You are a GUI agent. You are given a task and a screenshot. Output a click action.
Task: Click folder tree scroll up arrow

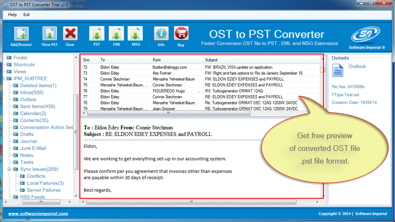click(76, 57)
